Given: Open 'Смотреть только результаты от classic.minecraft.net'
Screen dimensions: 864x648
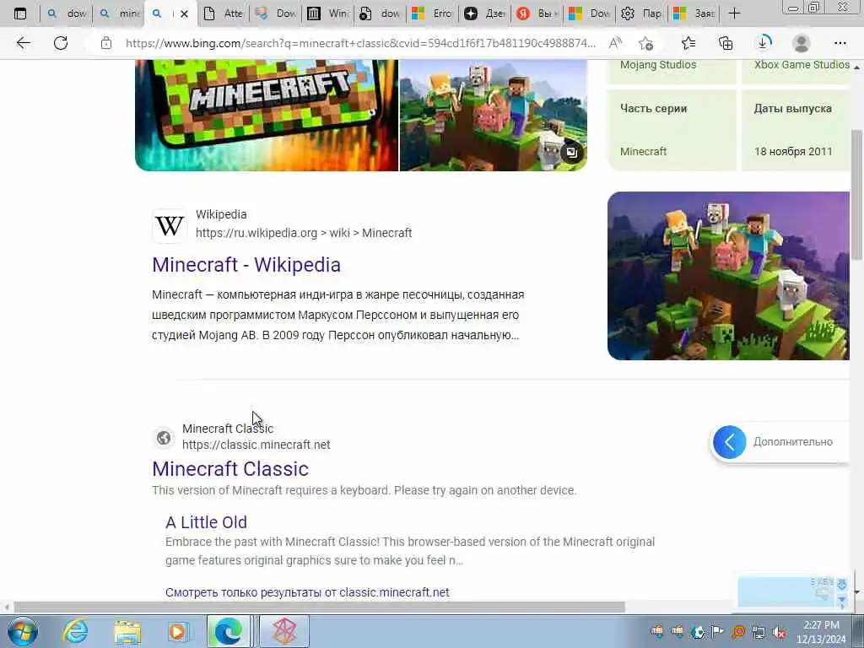Looking at the screenshot, I should [307, 592].
